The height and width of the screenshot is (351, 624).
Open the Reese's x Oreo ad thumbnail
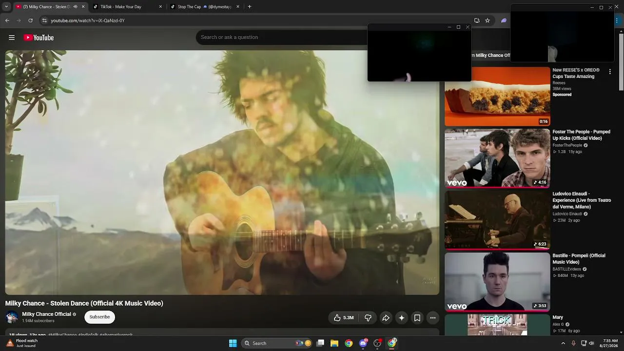(x=497, y=97)
